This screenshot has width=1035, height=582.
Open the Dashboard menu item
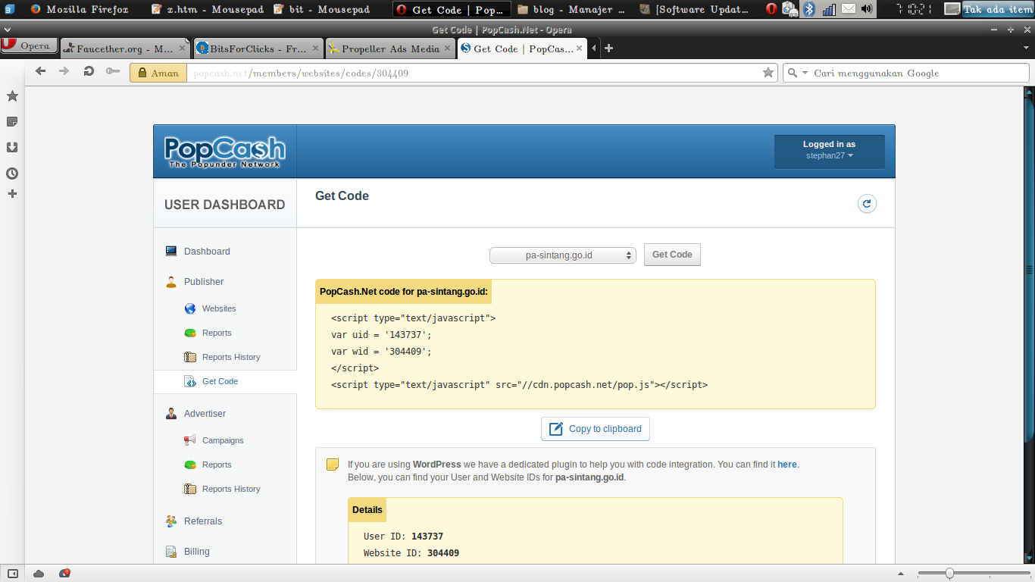pyautogui.click(x=207, y=252)
